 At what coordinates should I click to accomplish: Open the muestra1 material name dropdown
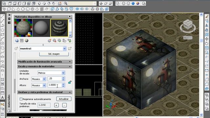(64, 49)
